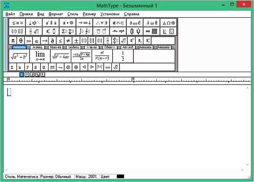Screen dimensions: 254x182
Task: Open the Формат menu
Action: pyautogui.click(x=56, y=14)
